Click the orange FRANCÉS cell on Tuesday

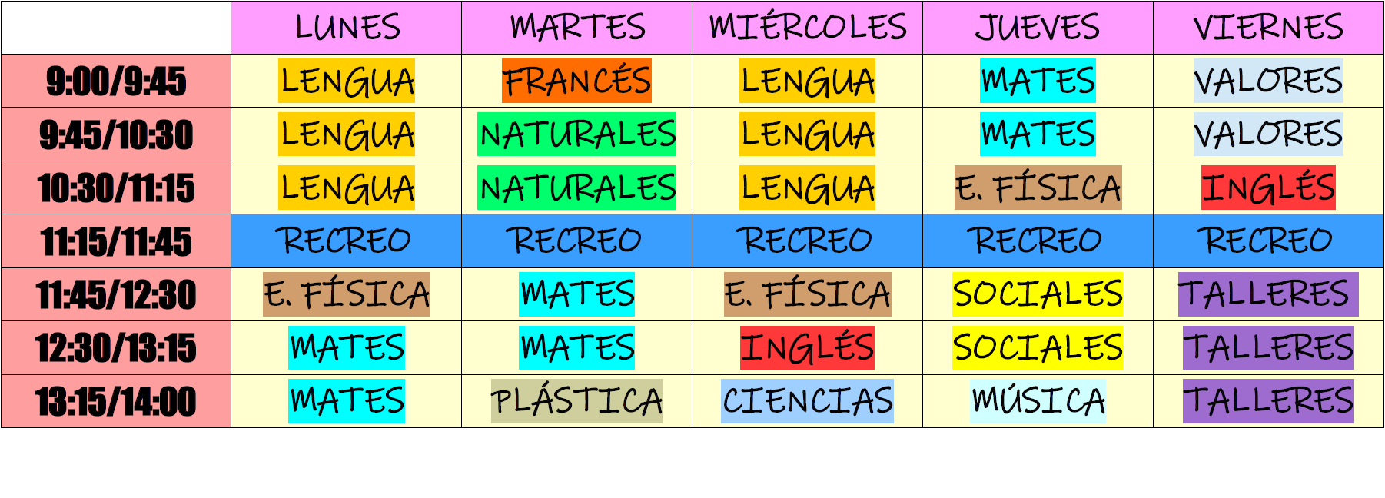(x=576, y=81)
